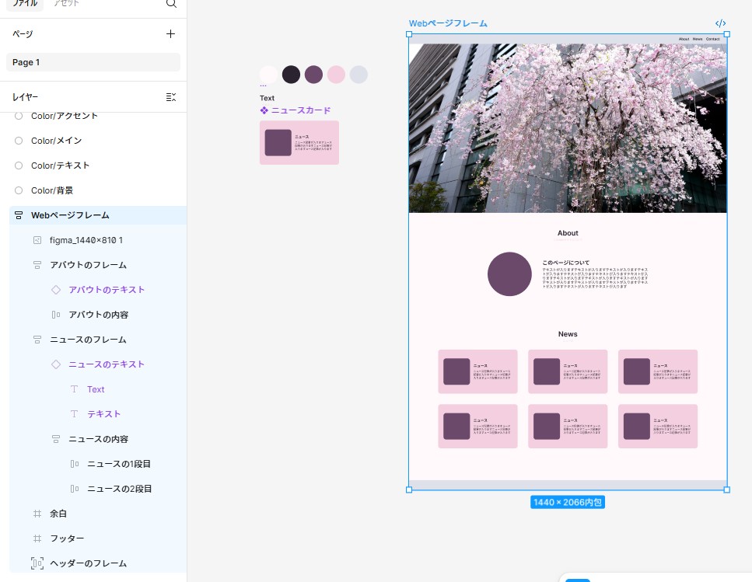
Task: Click the frame icon beside 余白 layer
Action: (x=37, y=514)
